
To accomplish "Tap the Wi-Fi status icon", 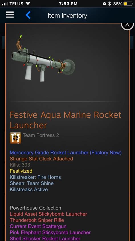I will click(28, 4).
